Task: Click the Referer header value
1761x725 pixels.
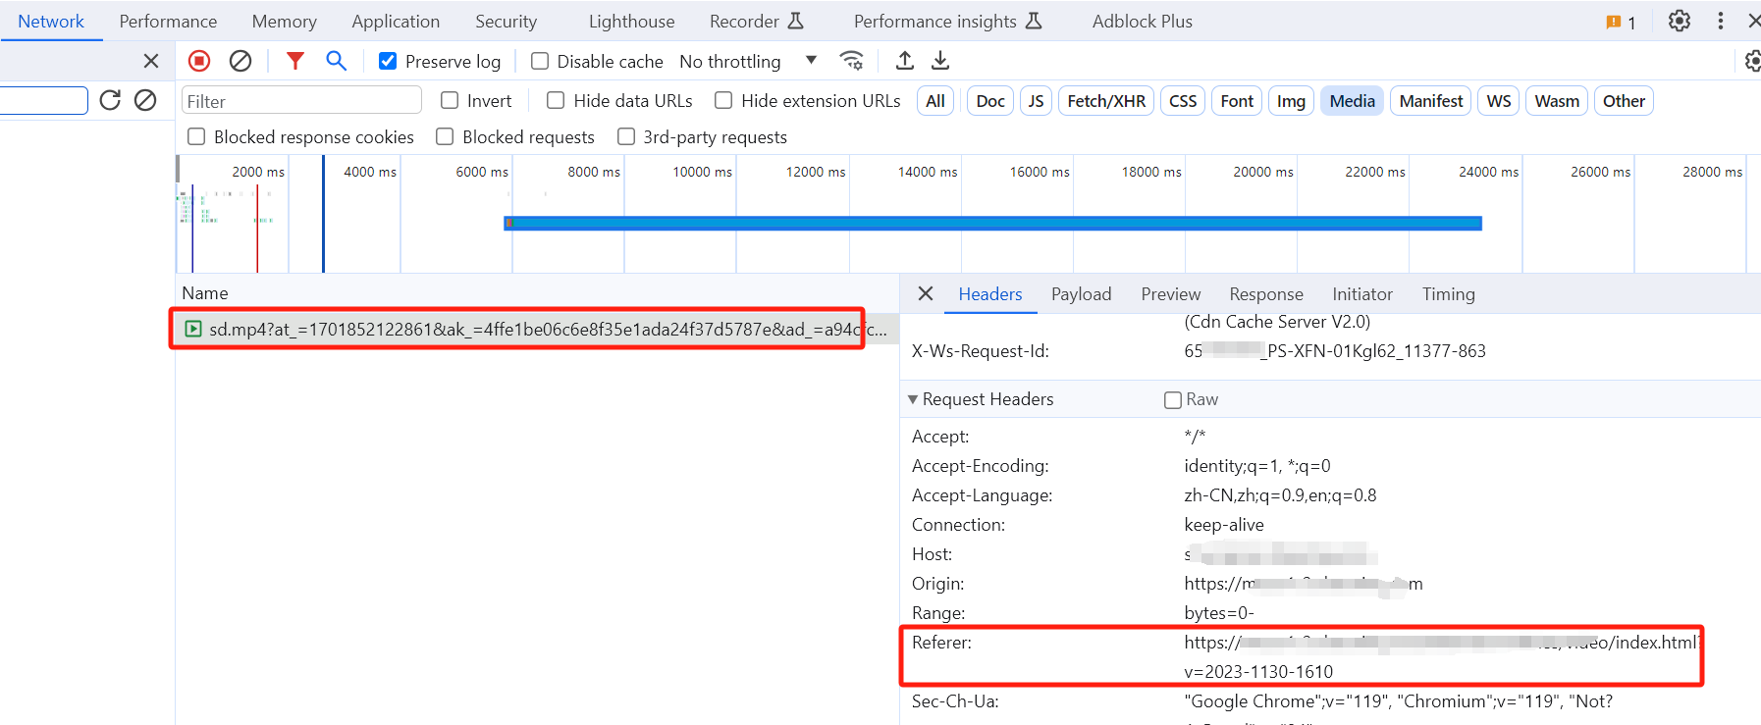Action: coord(1441,656)
